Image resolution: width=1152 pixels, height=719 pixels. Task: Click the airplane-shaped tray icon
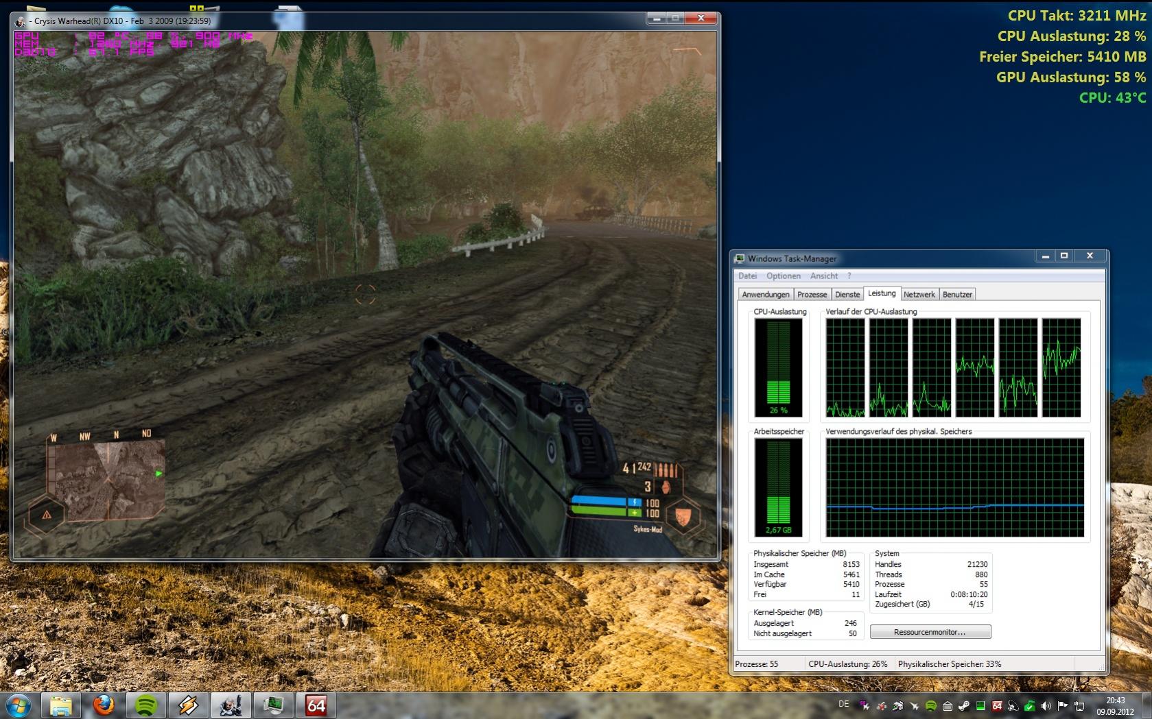915,705
